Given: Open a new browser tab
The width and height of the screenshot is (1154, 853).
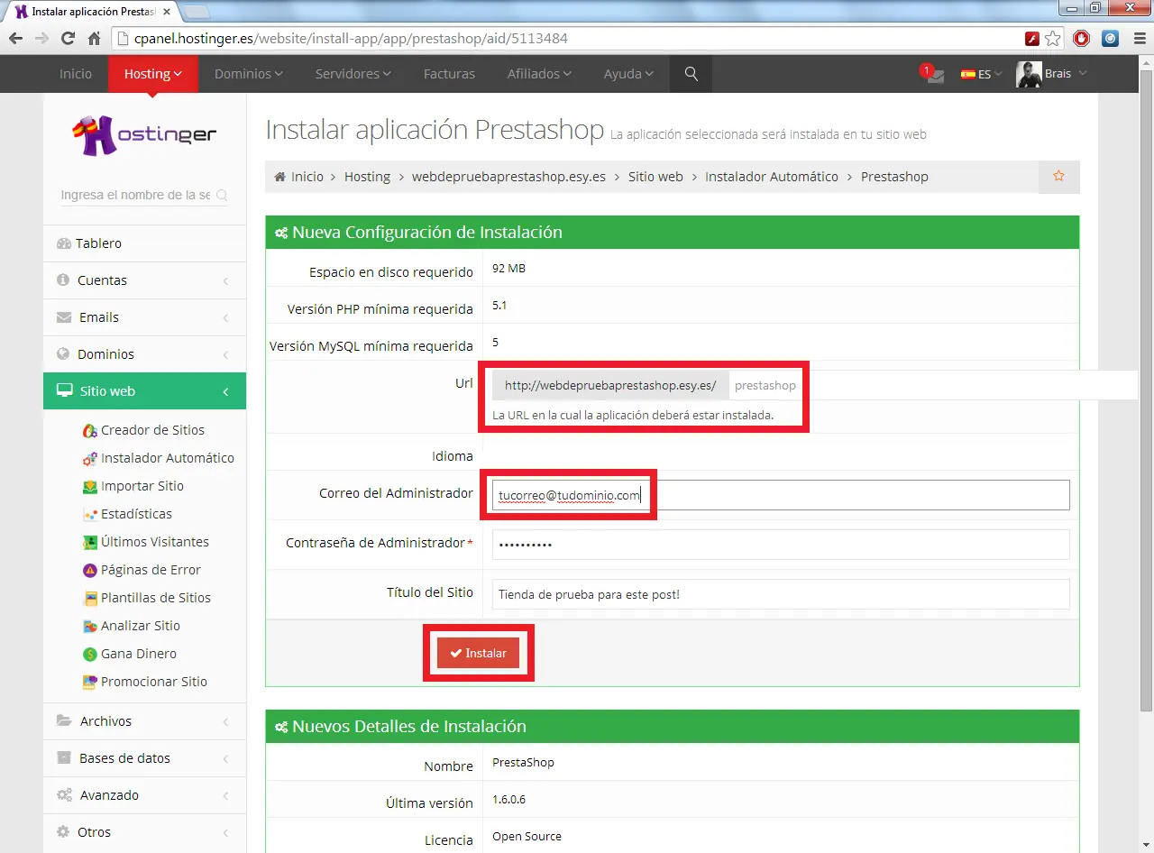Looking at the screenshot, I should (x=197, y=12).
